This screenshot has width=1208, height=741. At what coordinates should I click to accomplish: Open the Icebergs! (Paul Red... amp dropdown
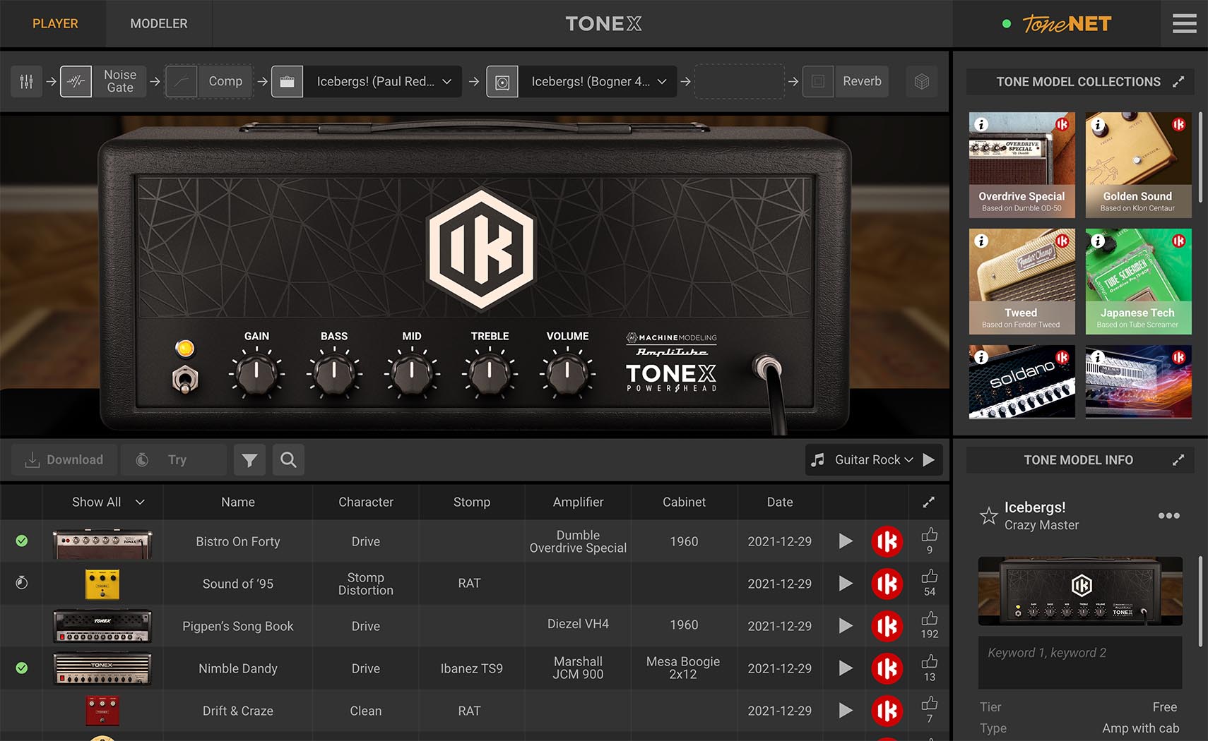pyautogui.click(x=384, y=82)
